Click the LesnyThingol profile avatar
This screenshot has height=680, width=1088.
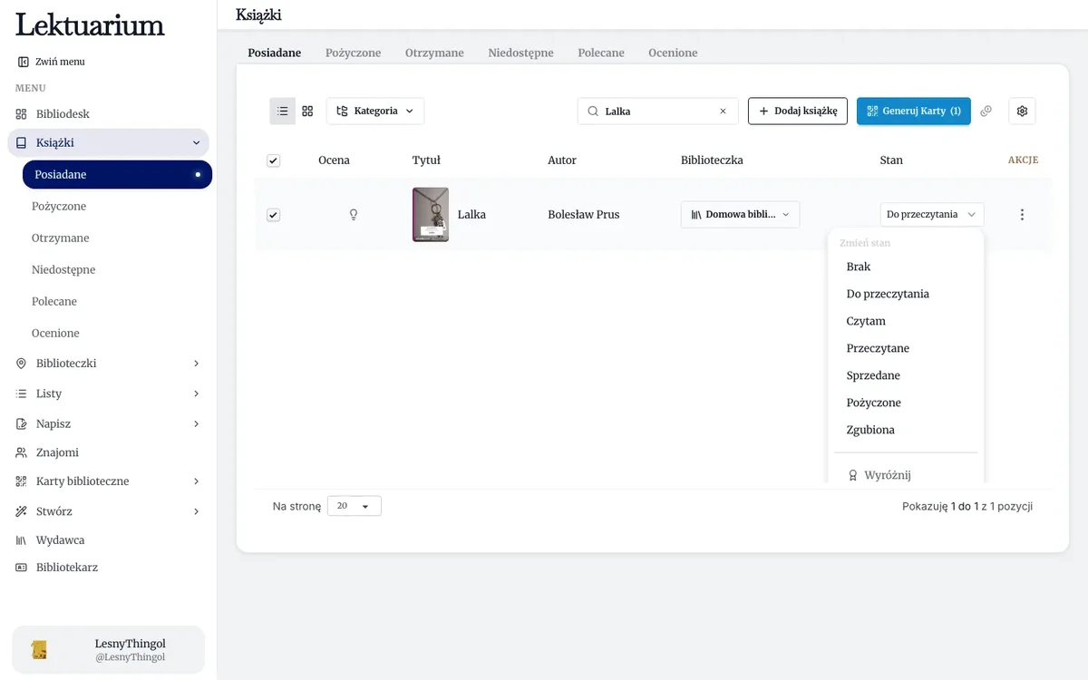pos(39,650)
